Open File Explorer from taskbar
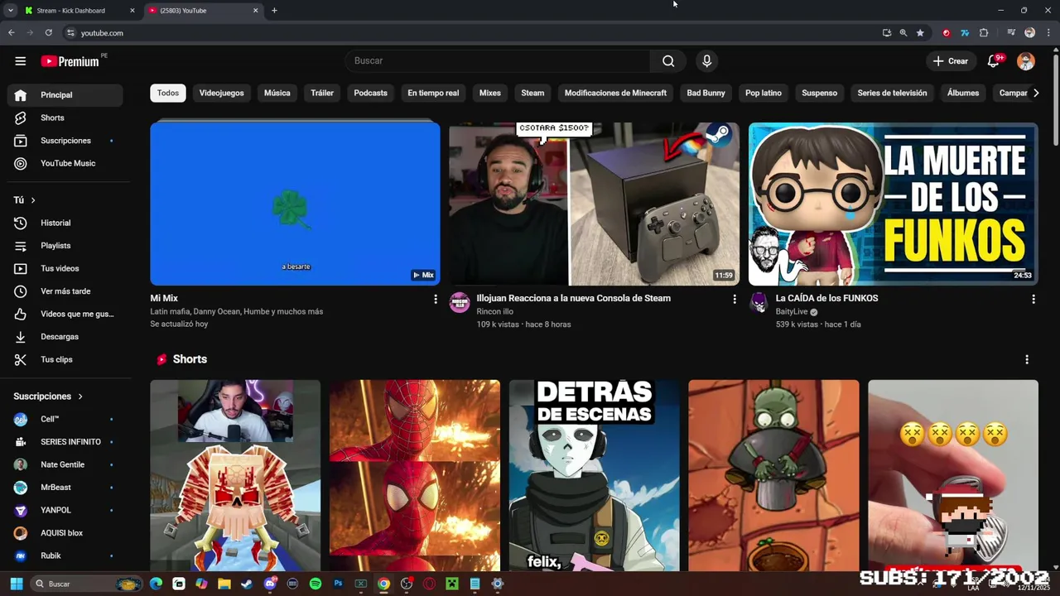1060x596 pixels. coord(224,584)
